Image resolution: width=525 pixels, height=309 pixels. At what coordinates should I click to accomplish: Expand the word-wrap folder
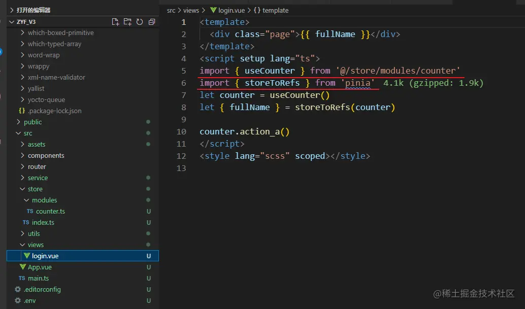pyautogui.click(x=22, y=55)
